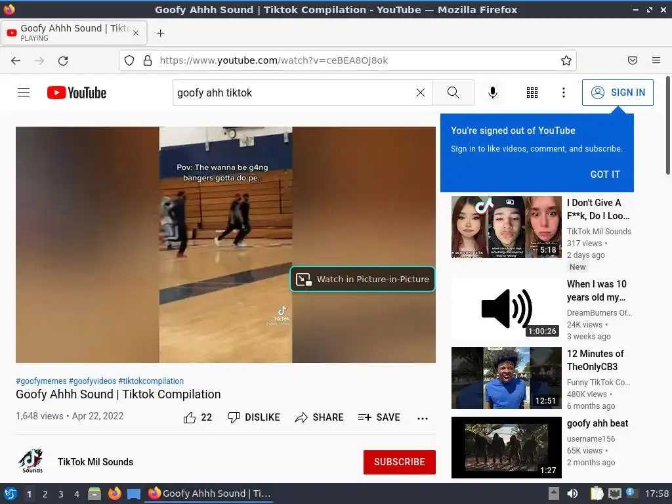672x504 pixels.
Task: Open the tray network monitor icon
Action: (x=614, y=493)
